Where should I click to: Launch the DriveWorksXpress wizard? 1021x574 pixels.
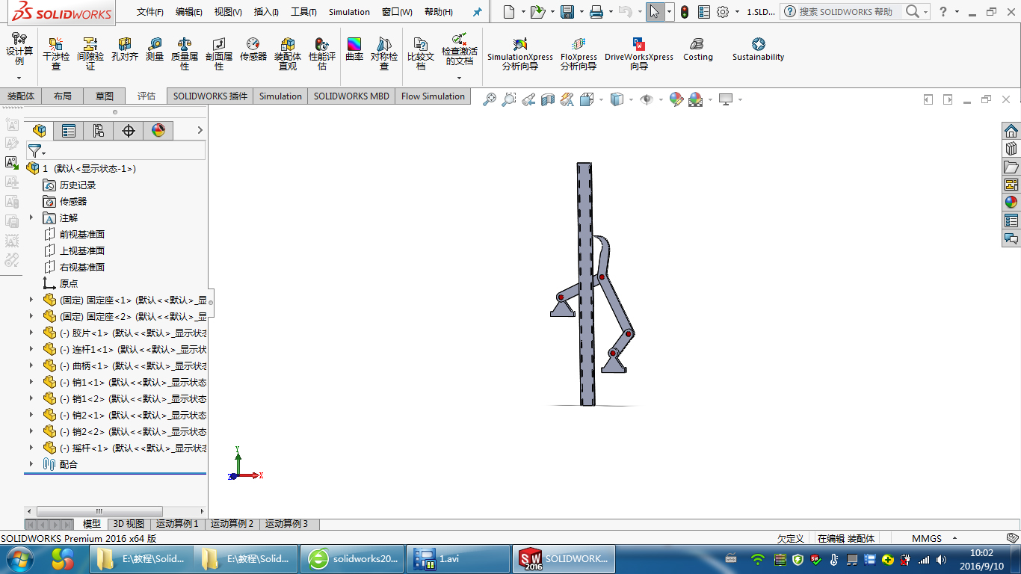(639, 54)
